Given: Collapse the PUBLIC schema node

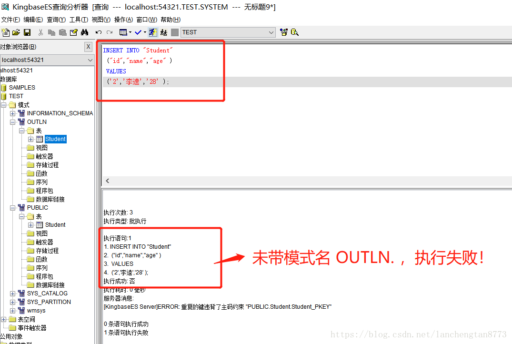Looking at the screenshot, I should coord(12,208).
